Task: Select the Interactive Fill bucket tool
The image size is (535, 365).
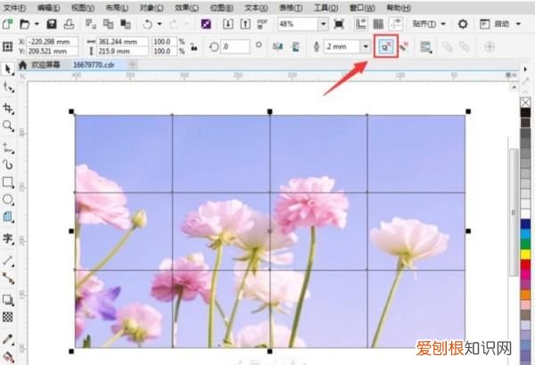Action: point(7,357)
